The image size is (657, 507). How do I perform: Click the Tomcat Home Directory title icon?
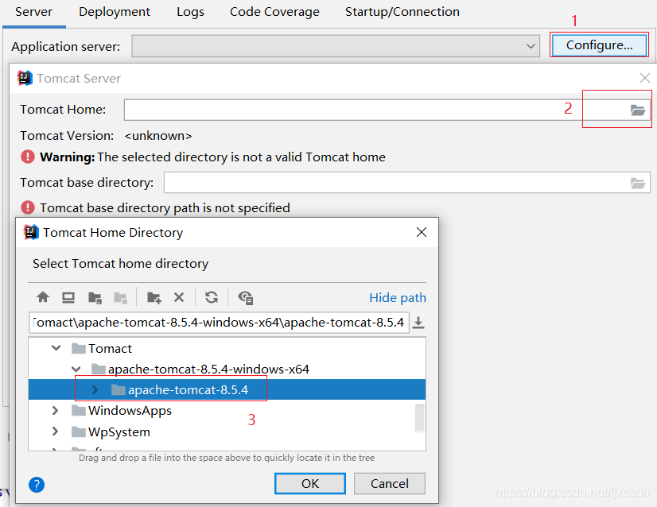(31, 232)
